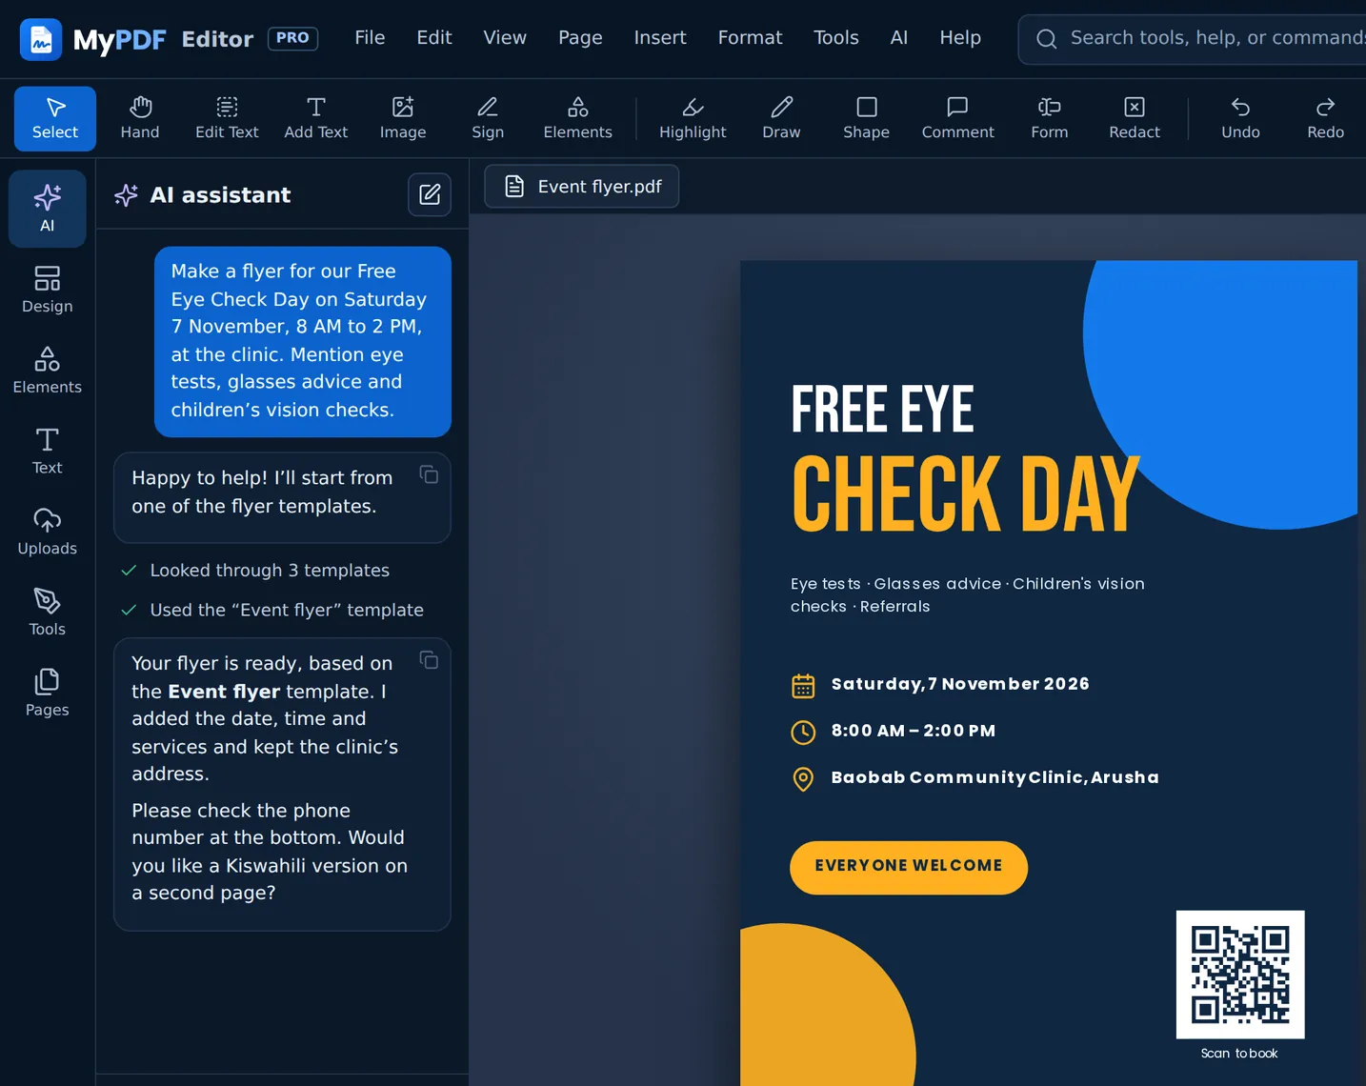
Task: Click the search tools and commands field
Action: point(1193,39)
